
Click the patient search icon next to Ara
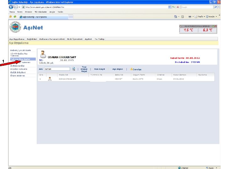74,69
